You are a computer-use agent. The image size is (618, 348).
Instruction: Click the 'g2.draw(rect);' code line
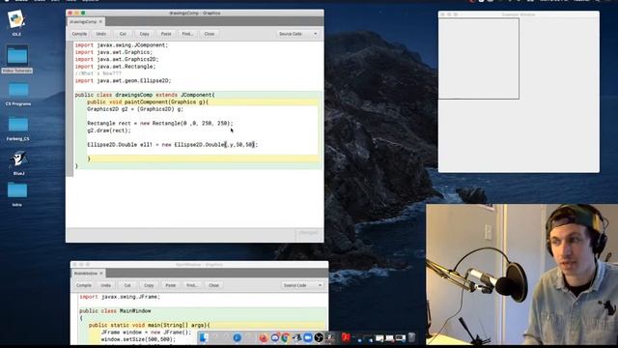pyautogui.click(x=109, y=130)
